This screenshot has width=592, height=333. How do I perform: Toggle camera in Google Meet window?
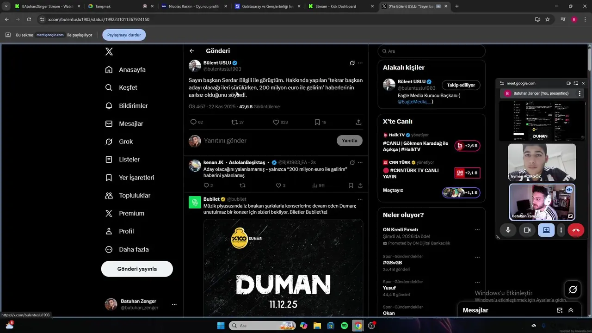[527, 230]
